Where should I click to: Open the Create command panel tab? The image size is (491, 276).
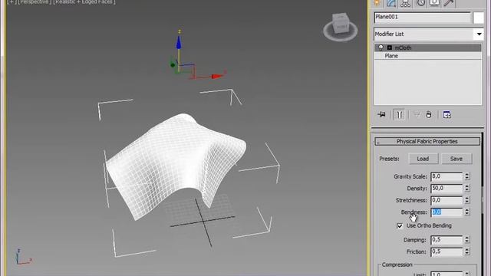coord(377,3)
